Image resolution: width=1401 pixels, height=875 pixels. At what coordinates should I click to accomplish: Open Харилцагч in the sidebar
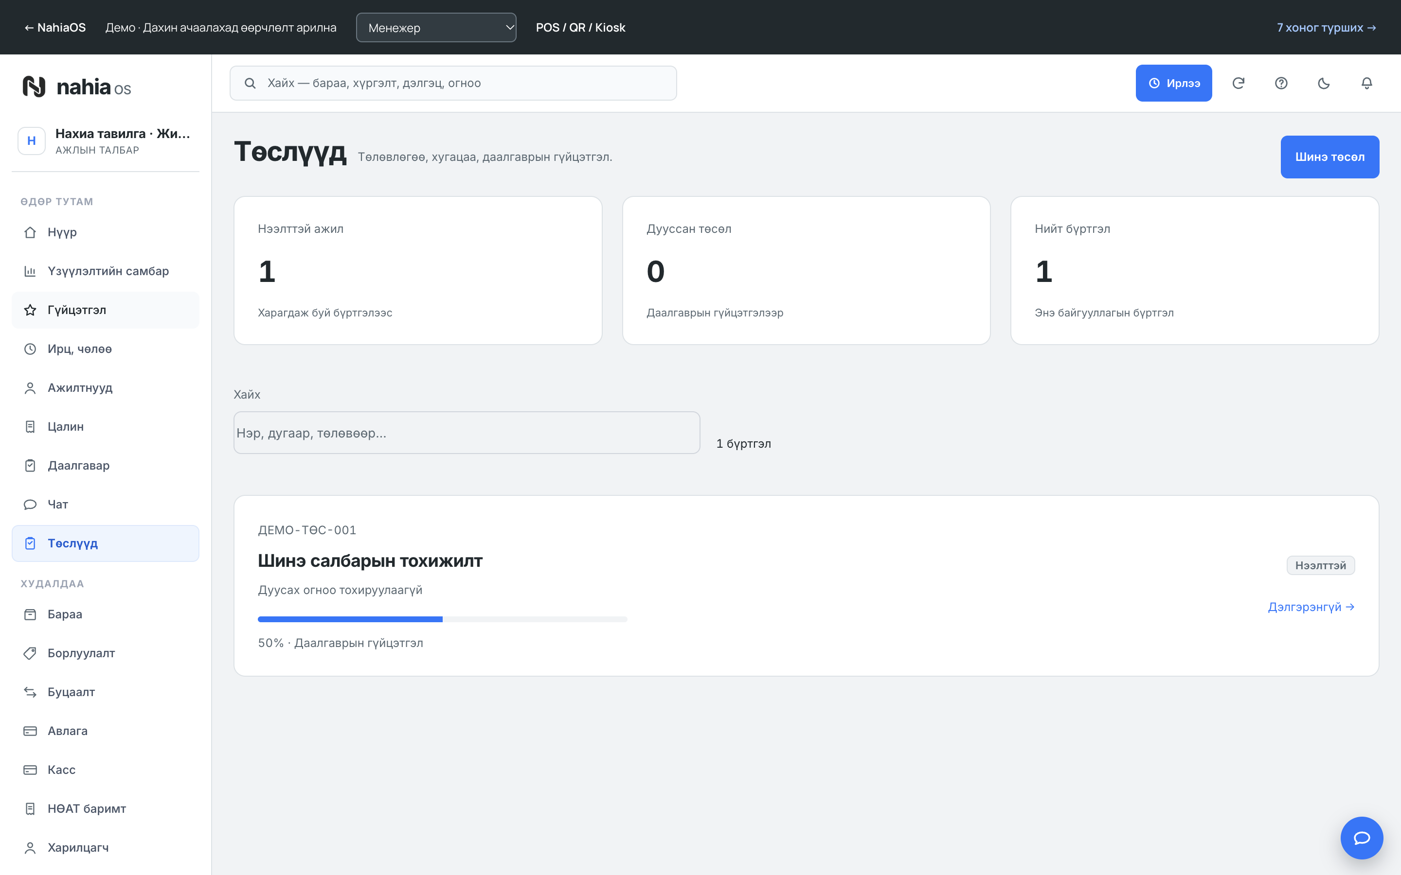pyautogui.click(x=106, y=847)
